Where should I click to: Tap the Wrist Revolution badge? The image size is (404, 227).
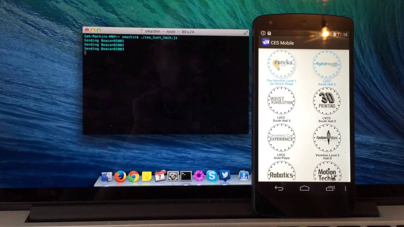281,101
